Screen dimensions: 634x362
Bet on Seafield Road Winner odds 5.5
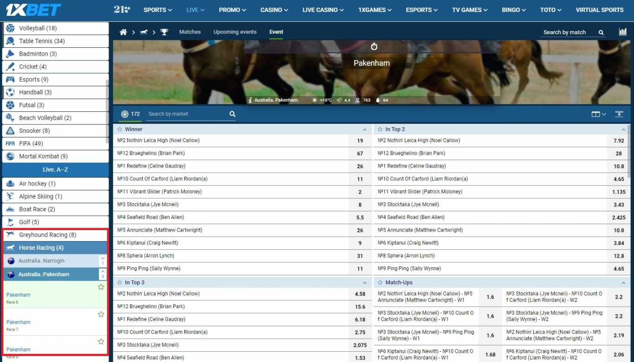pyautogui.click(x=360, y=217)
